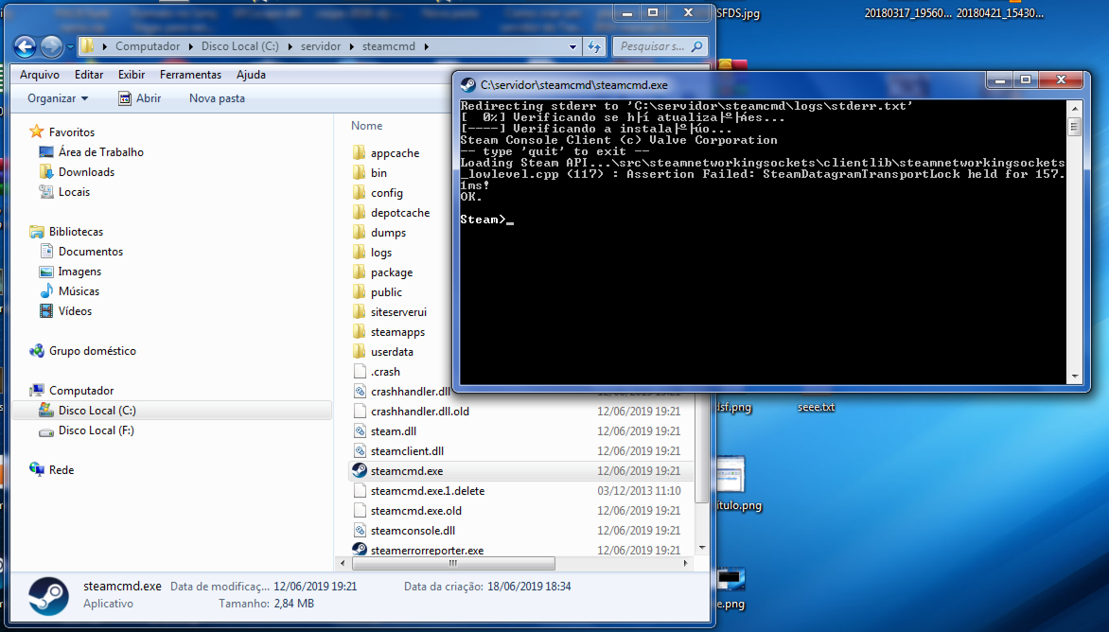The image size is (1109, 632).
Task: Open the recent pages dropdown beside Forward
Action: [x=70, y=47]
